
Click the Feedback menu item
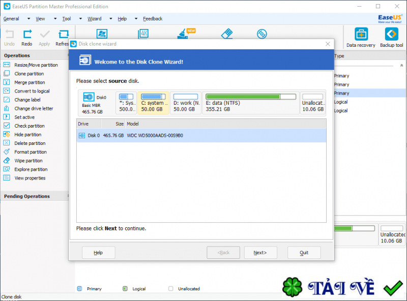tap(152, 18)
